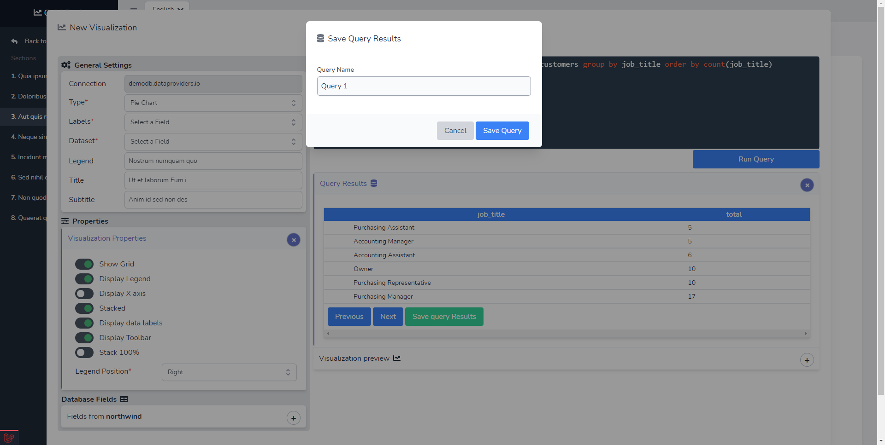
Task: Open the Legend Position dropdown
Action: [x=229, y=372]
